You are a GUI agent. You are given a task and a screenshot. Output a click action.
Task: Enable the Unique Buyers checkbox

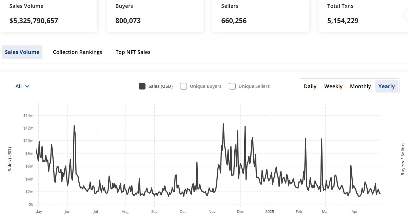coord(183,86)
